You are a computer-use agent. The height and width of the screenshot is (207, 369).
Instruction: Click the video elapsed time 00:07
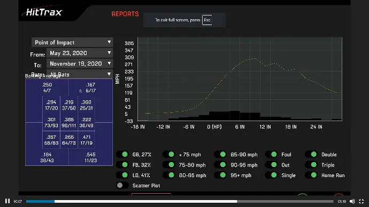pyautogui.click(x=18, y=201)
